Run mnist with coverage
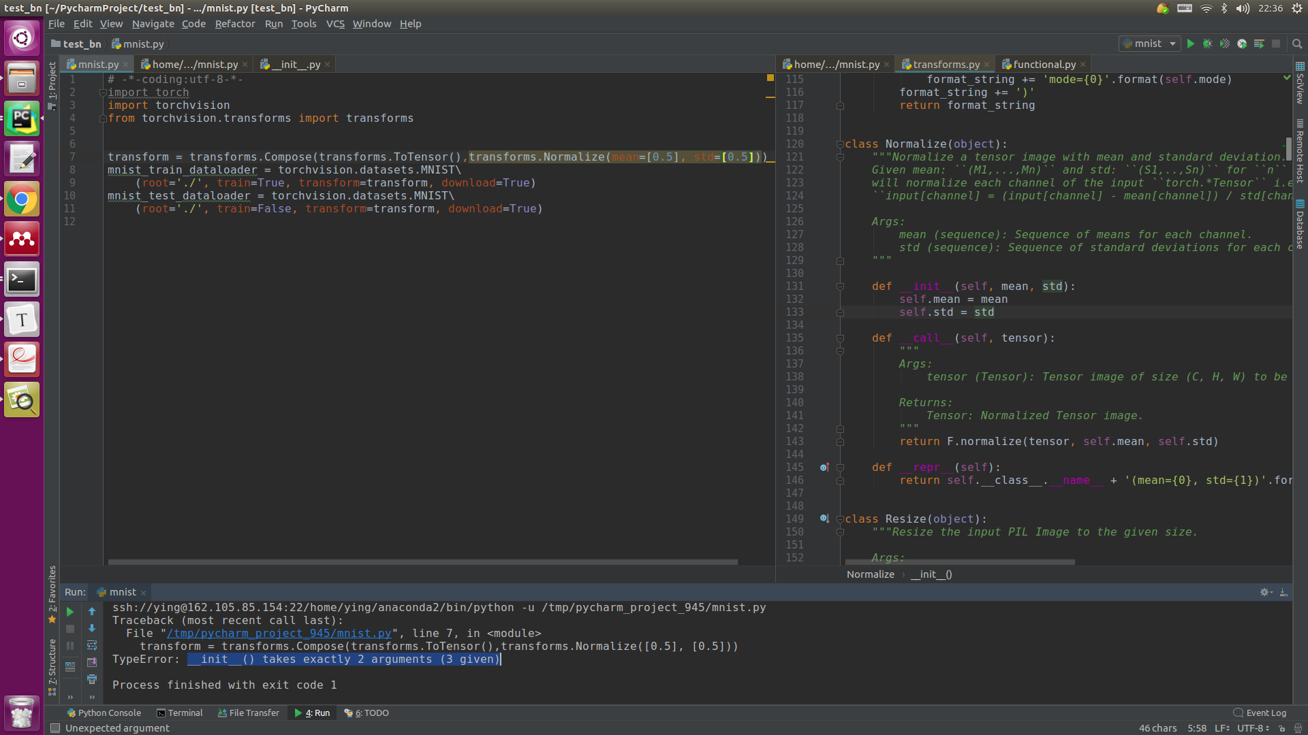This screenshot has width=1308, height=735. (x=1224, y=44)
